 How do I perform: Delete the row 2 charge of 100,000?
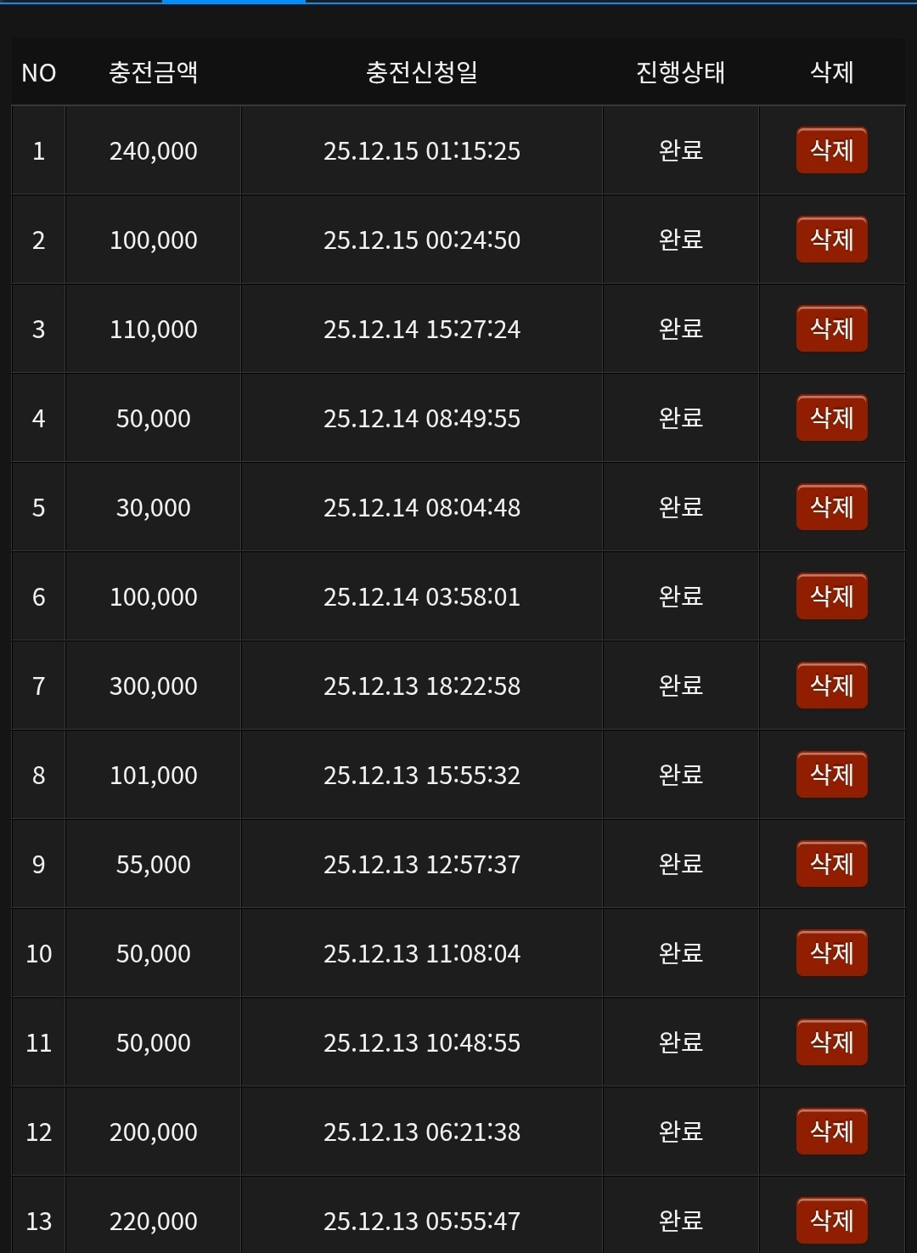[x=831, y=240]
